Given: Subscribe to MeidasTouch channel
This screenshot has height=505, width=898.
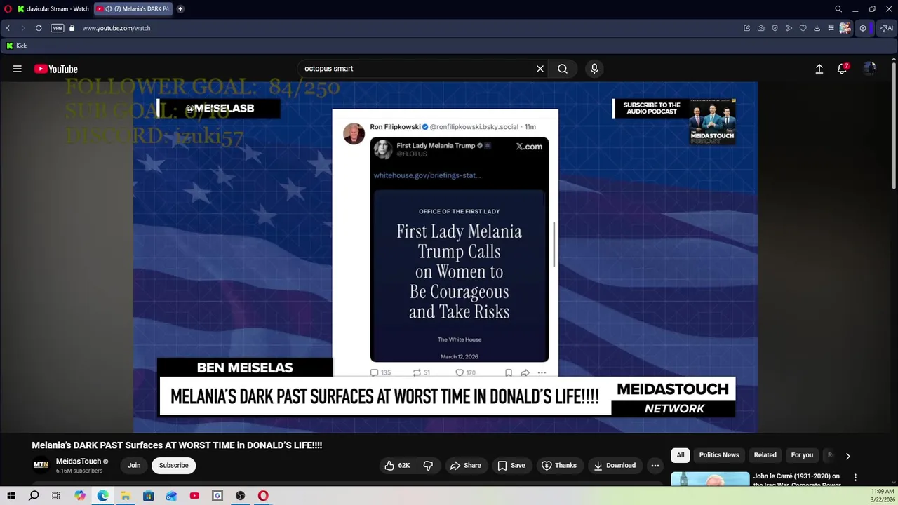Looking at the screenshot, I should [x=173, y=465].
